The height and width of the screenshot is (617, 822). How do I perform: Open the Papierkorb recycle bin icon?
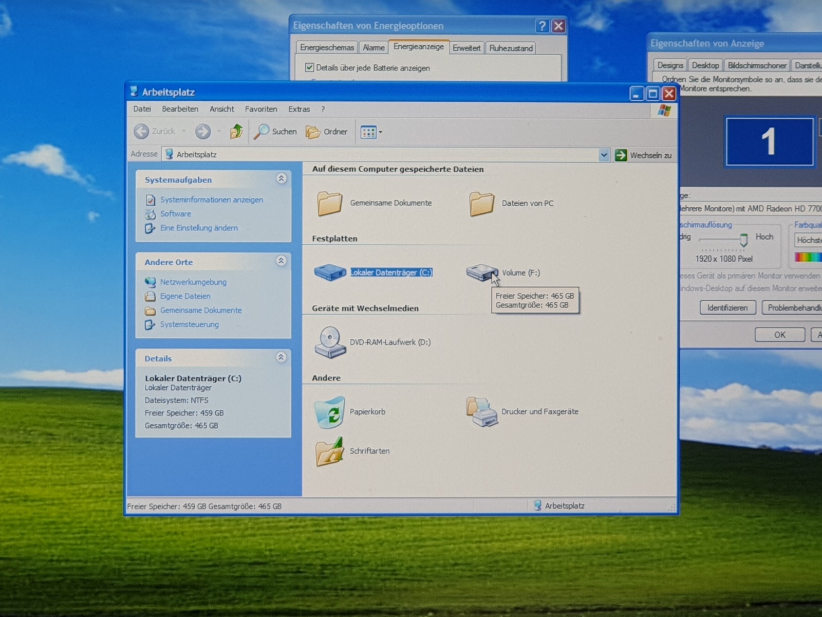(330, 411)
